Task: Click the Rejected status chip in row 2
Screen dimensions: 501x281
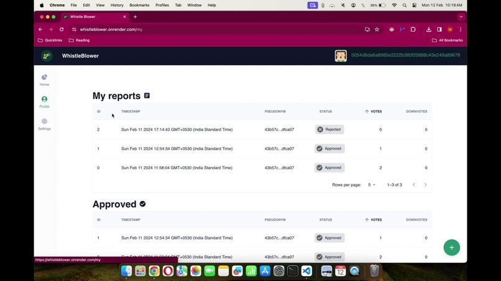Action: 329,130
